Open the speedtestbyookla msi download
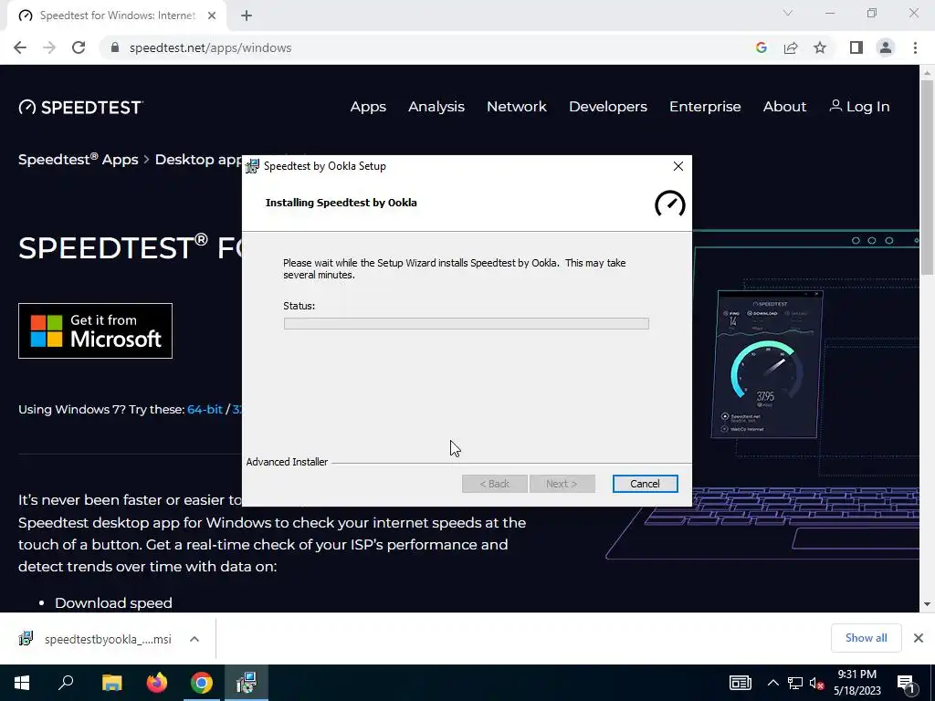The image size is (935, 701). (x=108, y=639)
